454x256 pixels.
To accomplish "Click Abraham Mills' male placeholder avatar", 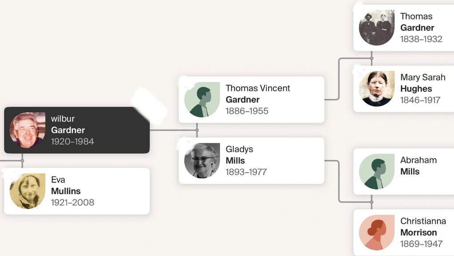I will coord(376,171).
